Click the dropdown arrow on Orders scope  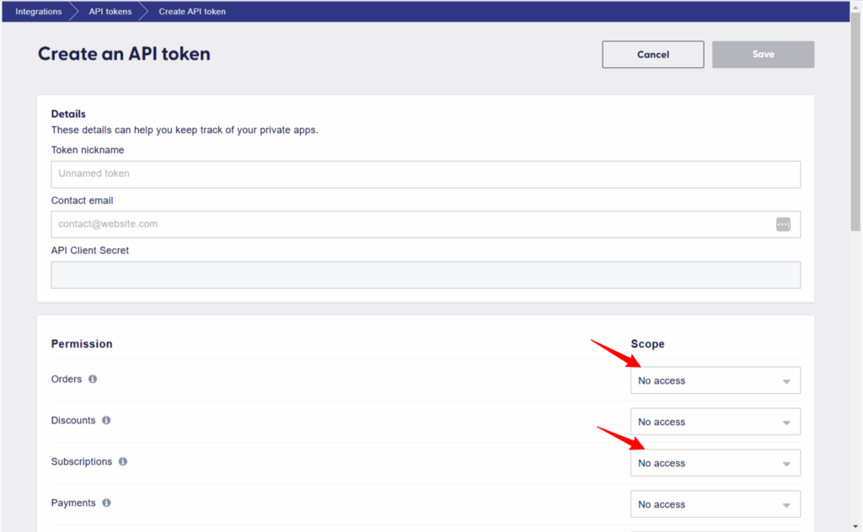(x=785, y=380)
